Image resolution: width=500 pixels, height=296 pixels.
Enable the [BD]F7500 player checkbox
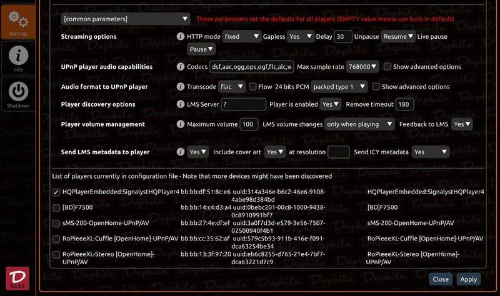[x=56, y=207]
